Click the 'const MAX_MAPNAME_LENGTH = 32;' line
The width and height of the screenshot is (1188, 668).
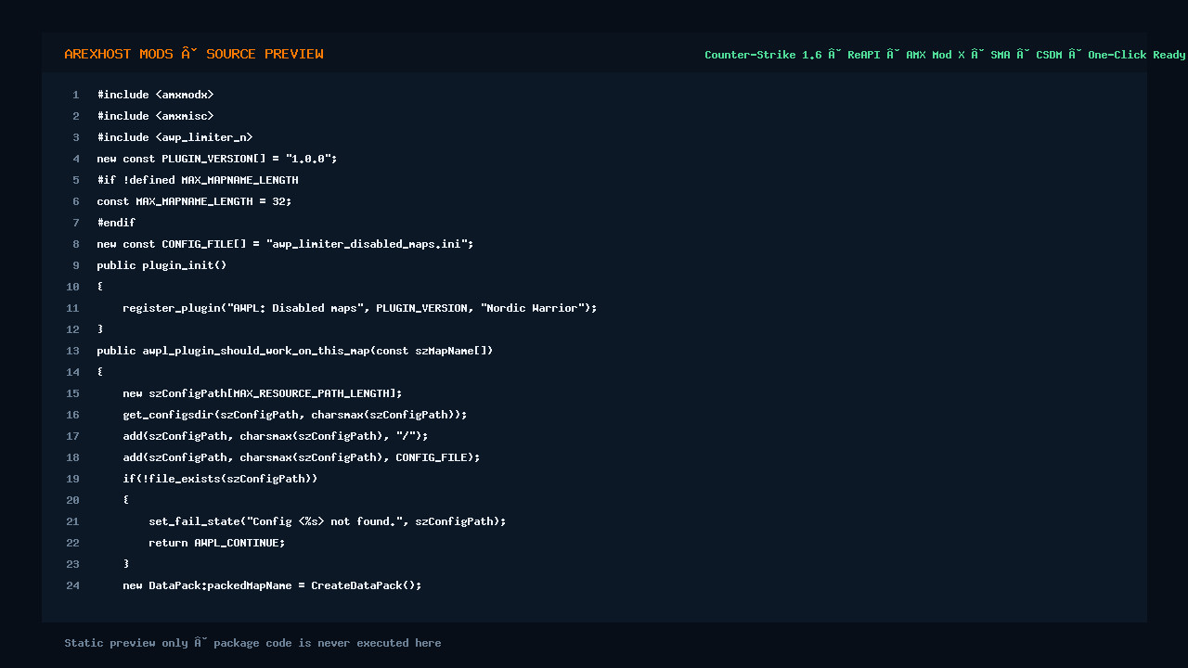pos(195,201)
